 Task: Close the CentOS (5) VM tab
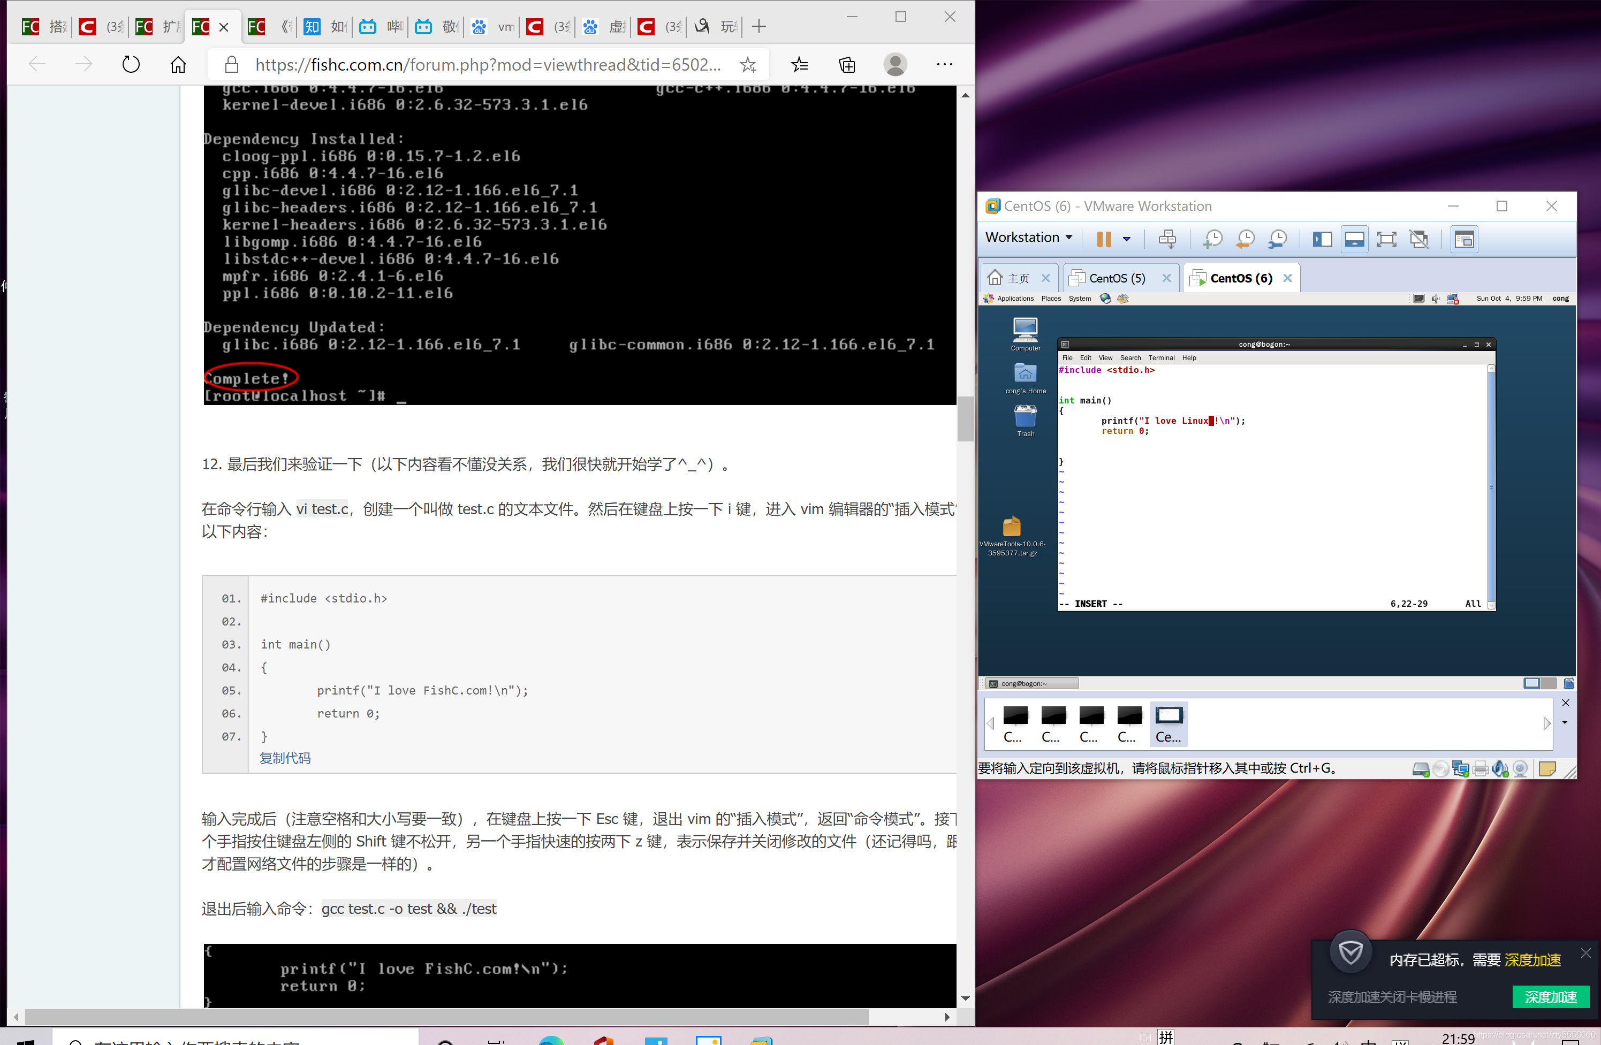1166,278
